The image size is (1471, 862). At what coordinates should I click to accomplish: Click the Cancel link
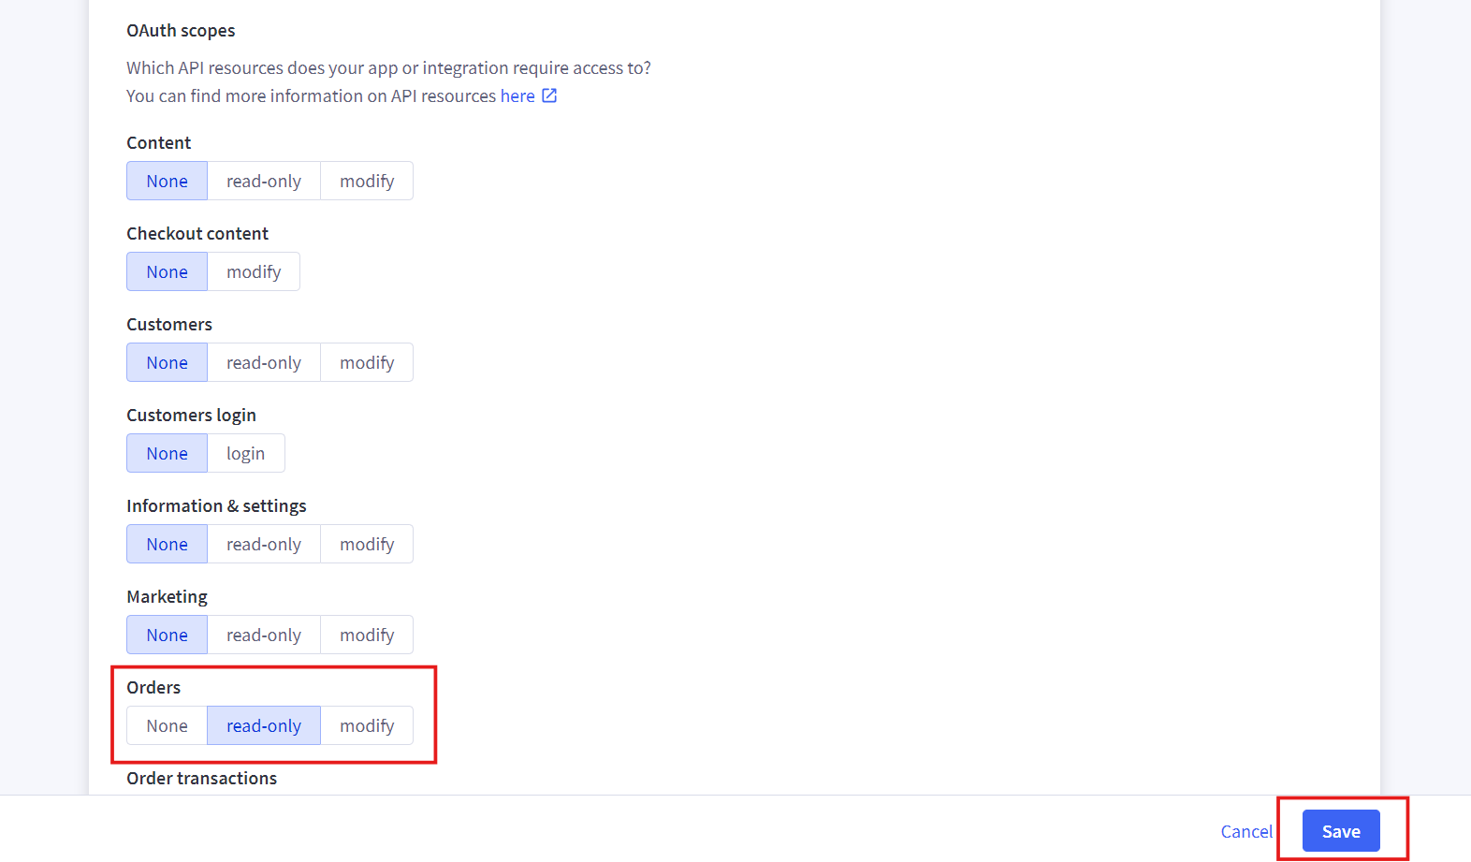point(1246,831)
